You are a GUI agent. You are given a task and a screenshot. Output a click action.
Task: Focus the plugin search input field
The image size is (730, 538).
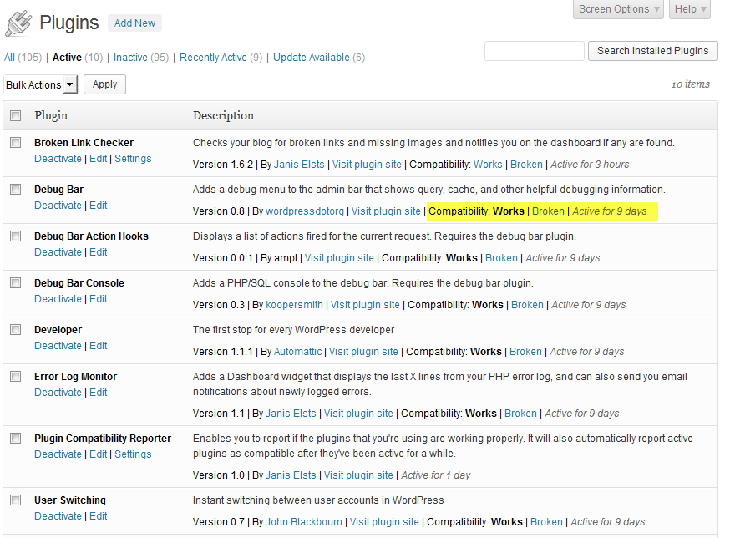coord(535,51)
